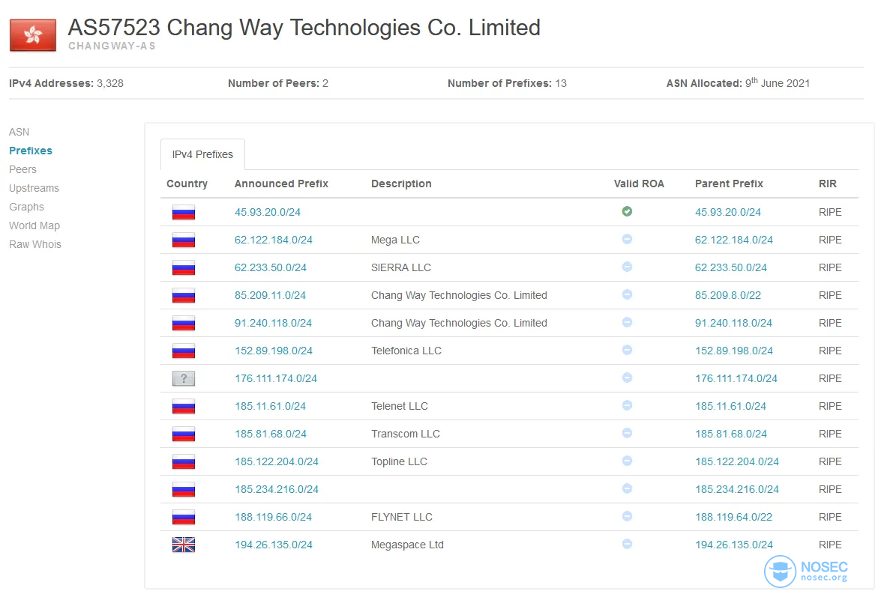This screenshot has height=606, width=887.
Task: Click the Parent Prefix column header
Action: [x=730, y=184]
